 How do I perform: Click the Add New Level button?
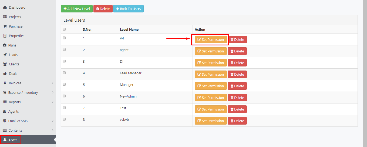point(77,9)
